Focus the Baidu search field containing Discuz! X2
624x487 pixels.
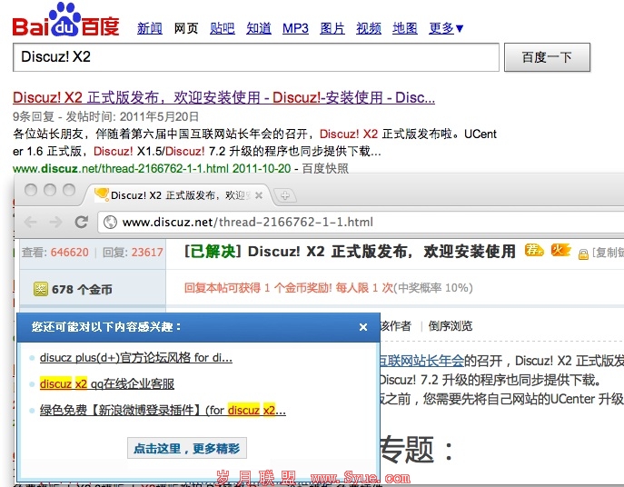tap(256, 57)
